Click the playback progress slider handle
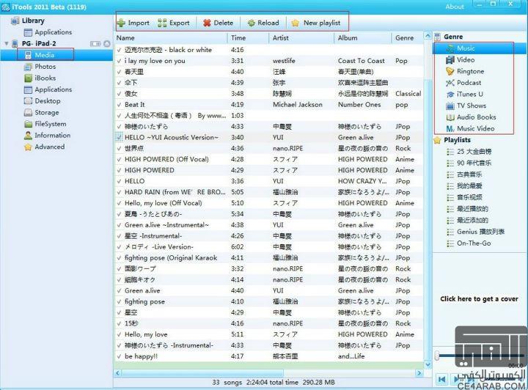Screen dimensions: 528x390 click(437, 356)
